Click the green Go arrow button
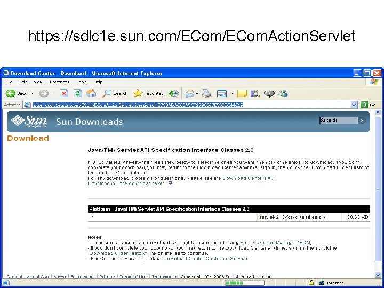The image size is (384, 288). [x=364, y=105]
